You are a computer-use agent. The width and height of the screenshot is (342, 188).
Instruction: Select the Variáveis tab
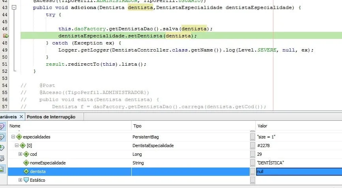coord(8,117)
